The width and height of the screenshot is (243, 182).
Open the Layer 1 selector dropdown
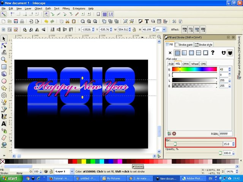(72, 171)
